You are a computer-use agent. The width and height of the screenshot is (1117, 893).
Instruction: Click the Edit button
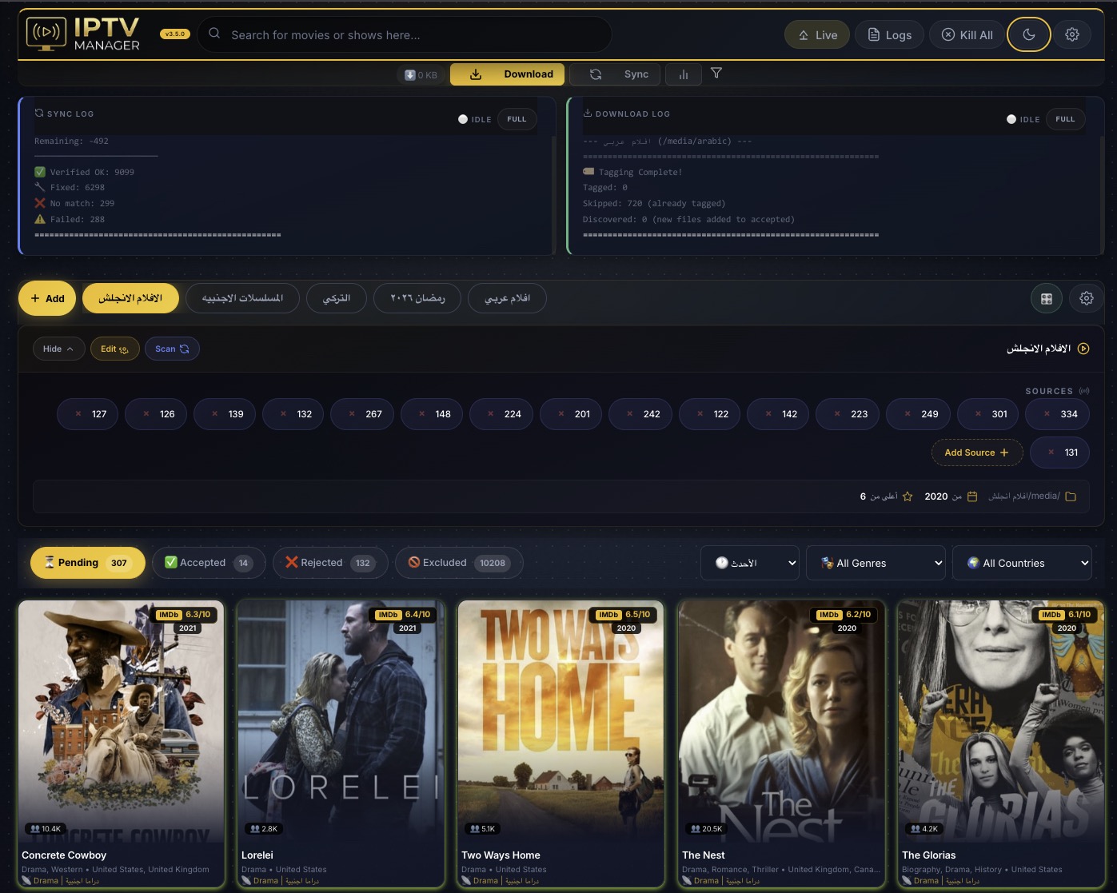[x=115, y=349]
